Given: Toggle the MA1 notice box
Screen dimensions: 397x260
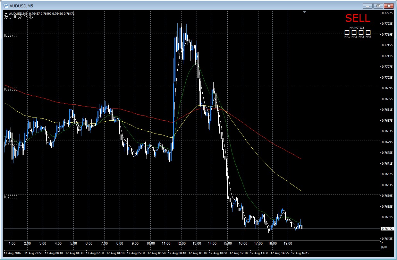Looking at the screenshot, I should (347, 32).
